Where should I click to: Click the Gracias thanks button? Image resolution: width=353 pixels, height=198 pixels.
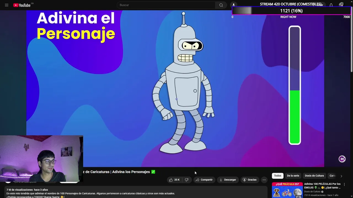point(250,180)
